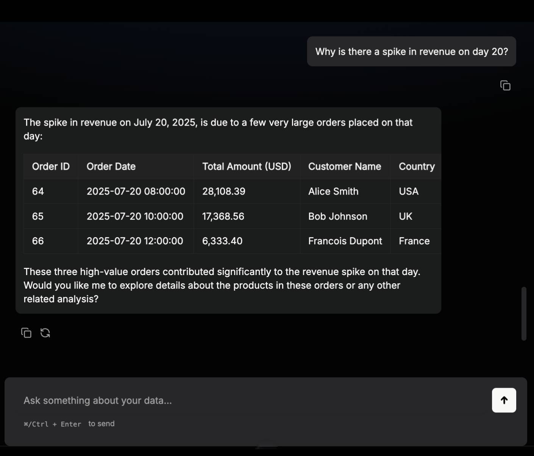Image resolution: width=534 pixels, height=456 pixels.
Task: Click the 2025-07-20 08:00:00 date cell
Action: click(136, 192)
